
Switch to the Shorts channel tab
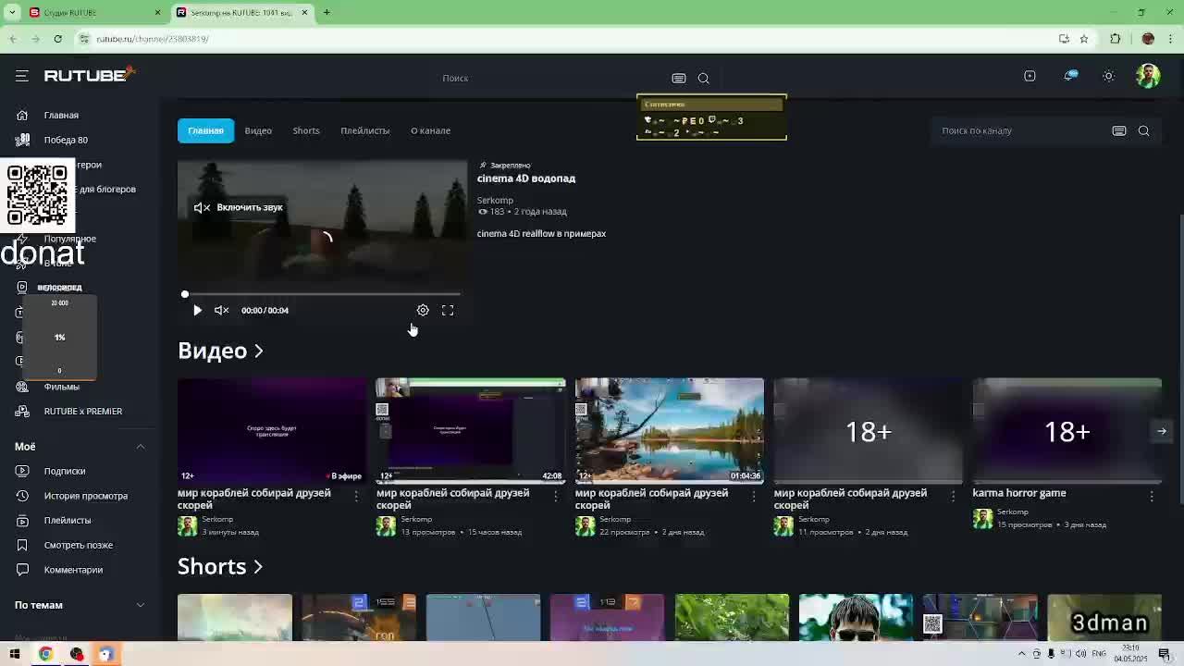tap(306, 130)
